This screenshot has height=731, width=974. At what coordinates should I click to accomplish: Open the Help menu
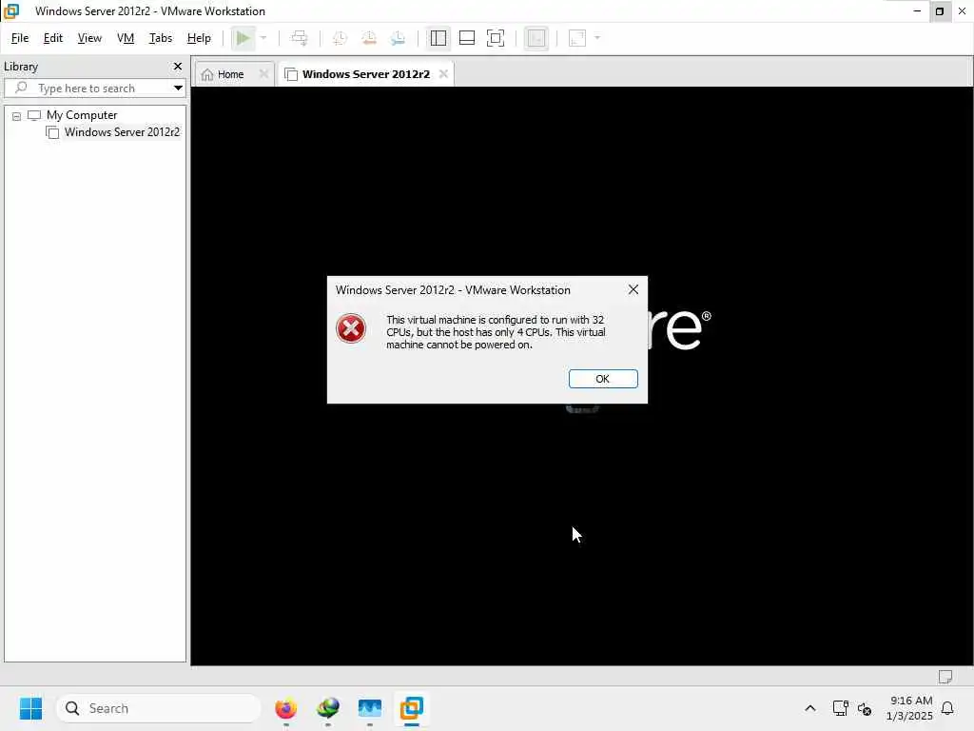click(x=199, y=38)
